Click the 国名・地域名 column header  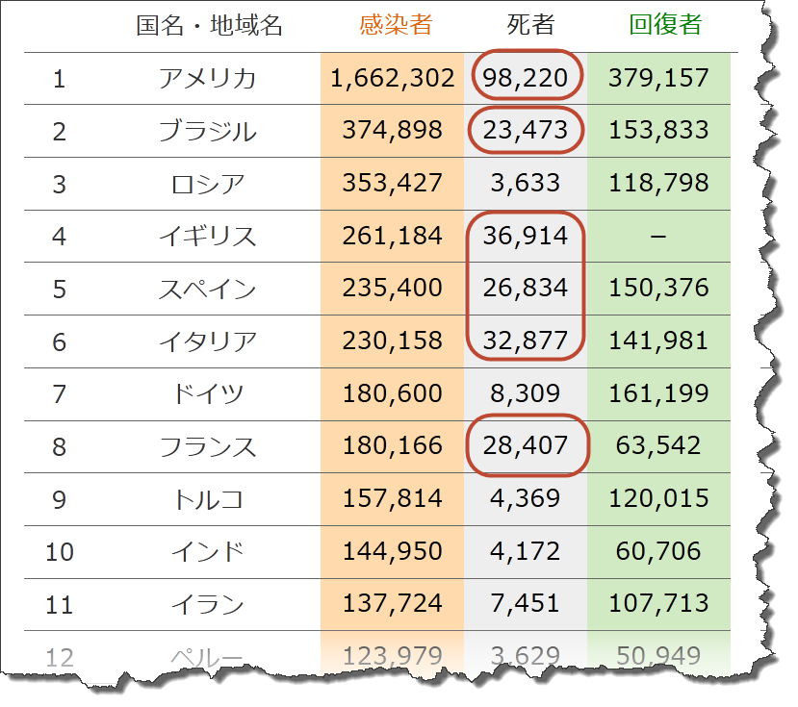[x=209, y=25]
